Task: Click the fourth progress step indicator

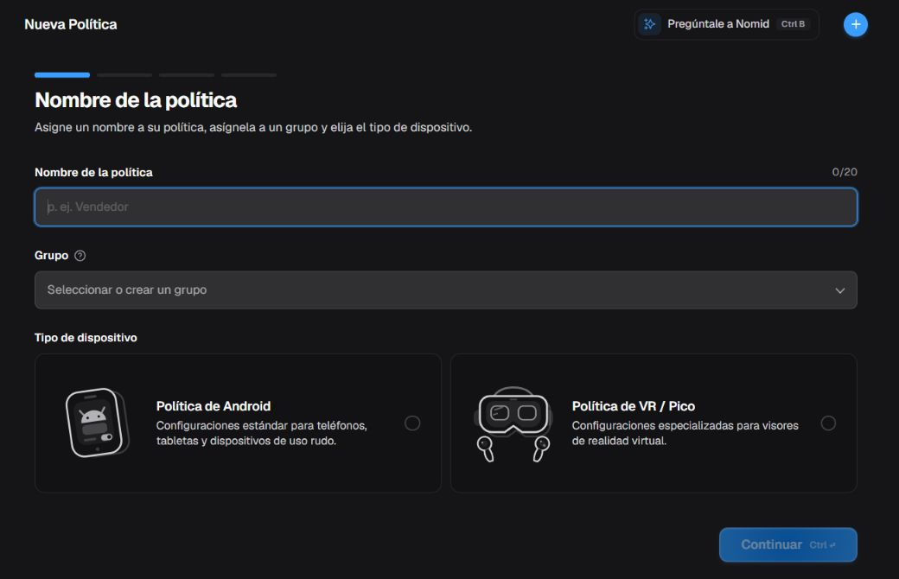Action: [x=249, y=75]
